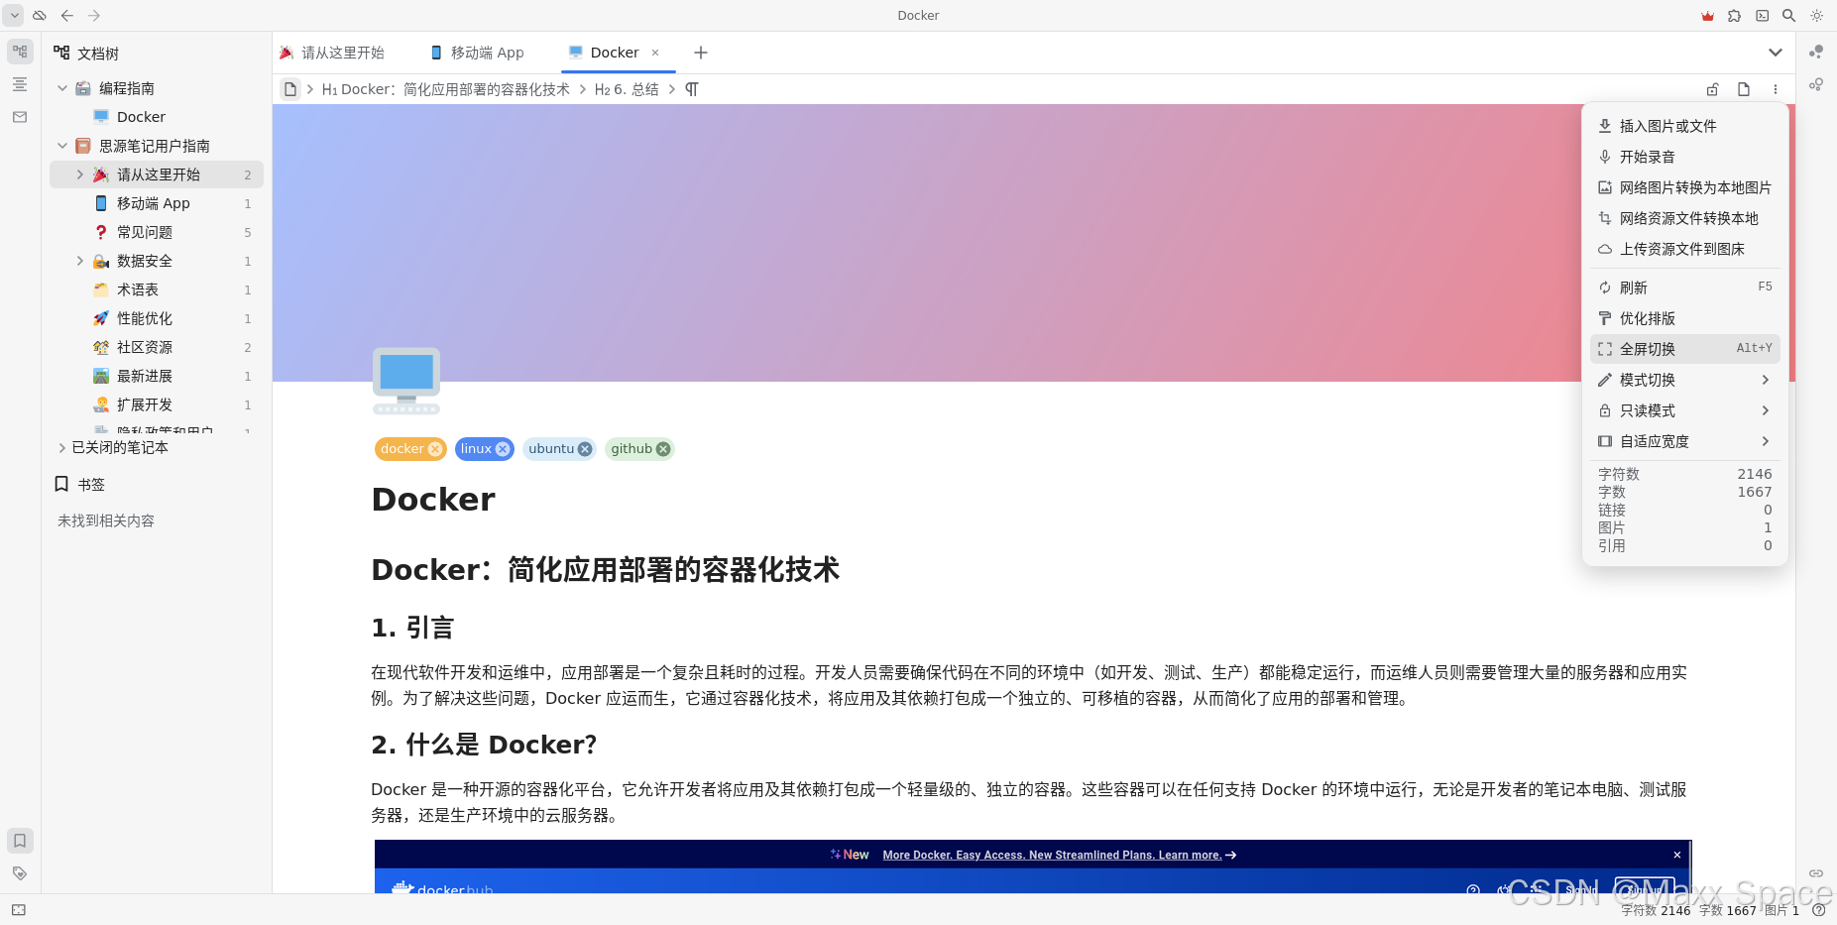Screen dimensions: 1837x925
Task: Select 优化排版 menu item
Action: 1685,318
